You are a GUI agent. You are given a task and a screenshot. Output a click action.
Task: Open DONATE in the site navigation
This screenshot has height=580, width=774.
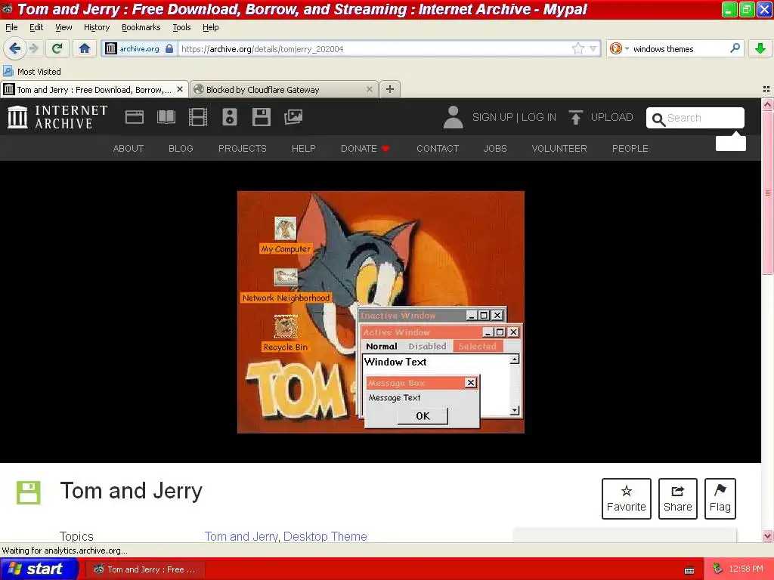365,149
